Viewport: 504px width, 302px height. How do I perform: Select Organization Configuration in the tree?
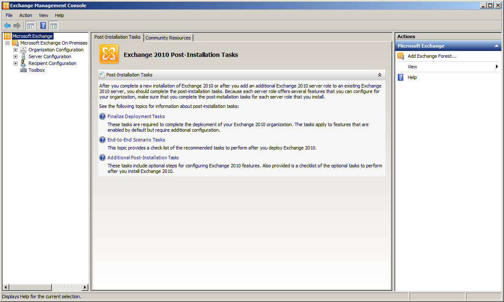point(56,50)
